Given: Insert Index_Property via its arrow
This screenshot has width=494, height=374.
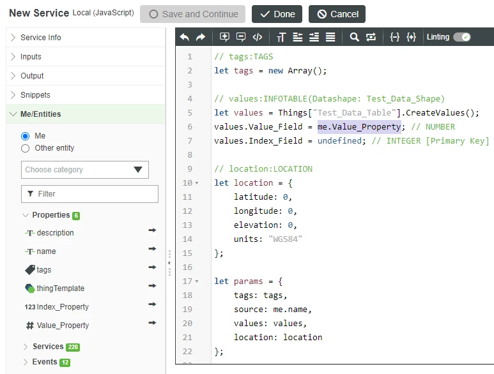Looking at the screenshot, I should pyautogui.click(x=152, y=304).
